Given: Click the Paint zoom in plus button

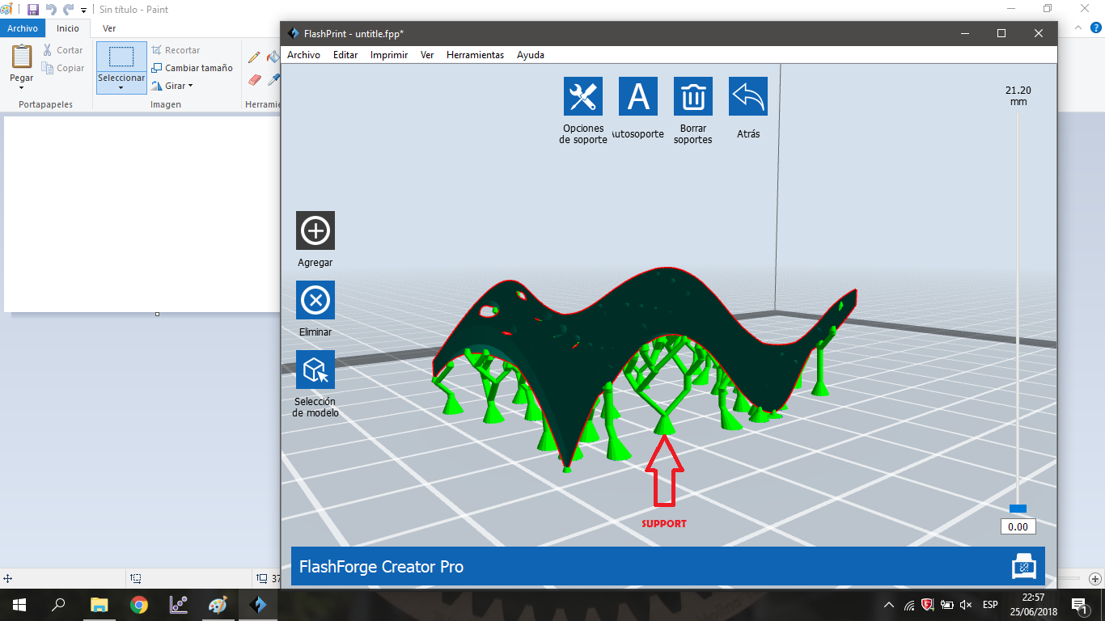Looking at the screenshot, I should [x=1094, y=578].
